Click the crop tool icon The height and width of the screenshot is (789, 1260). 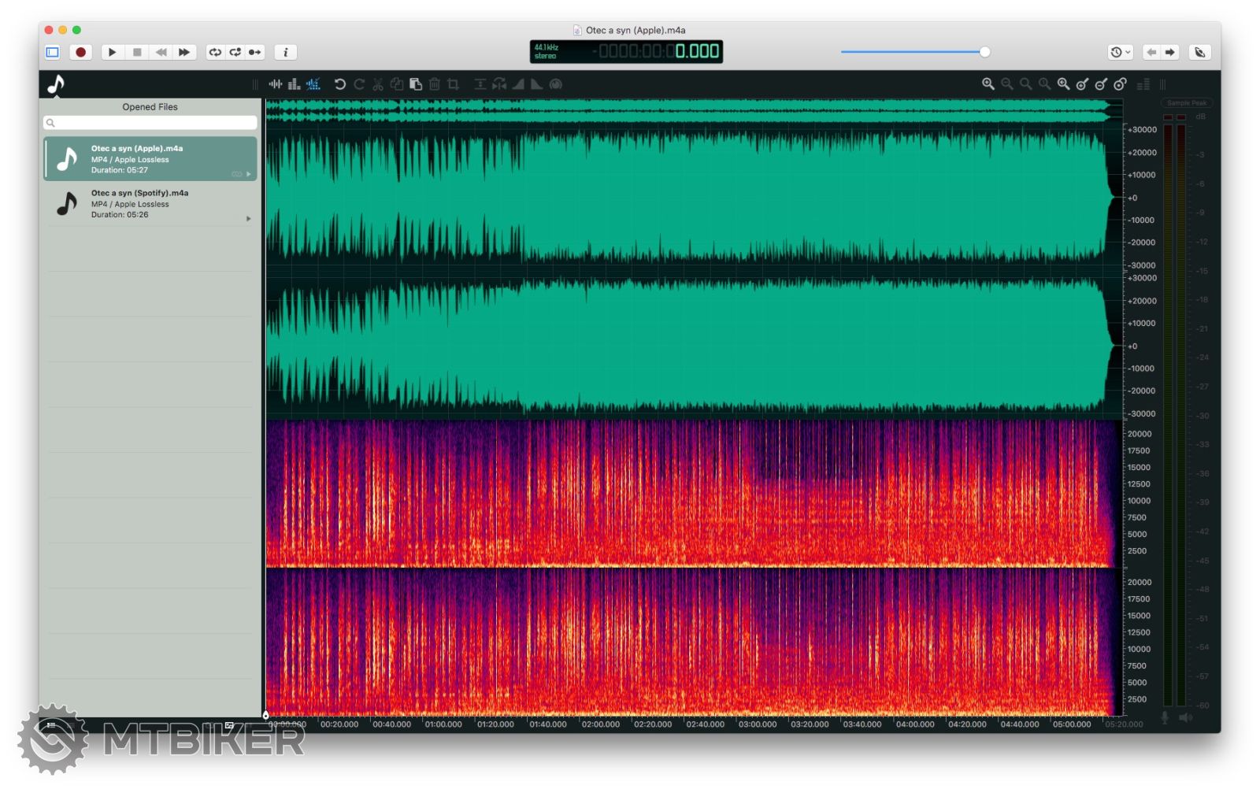(x=454, y=84)
